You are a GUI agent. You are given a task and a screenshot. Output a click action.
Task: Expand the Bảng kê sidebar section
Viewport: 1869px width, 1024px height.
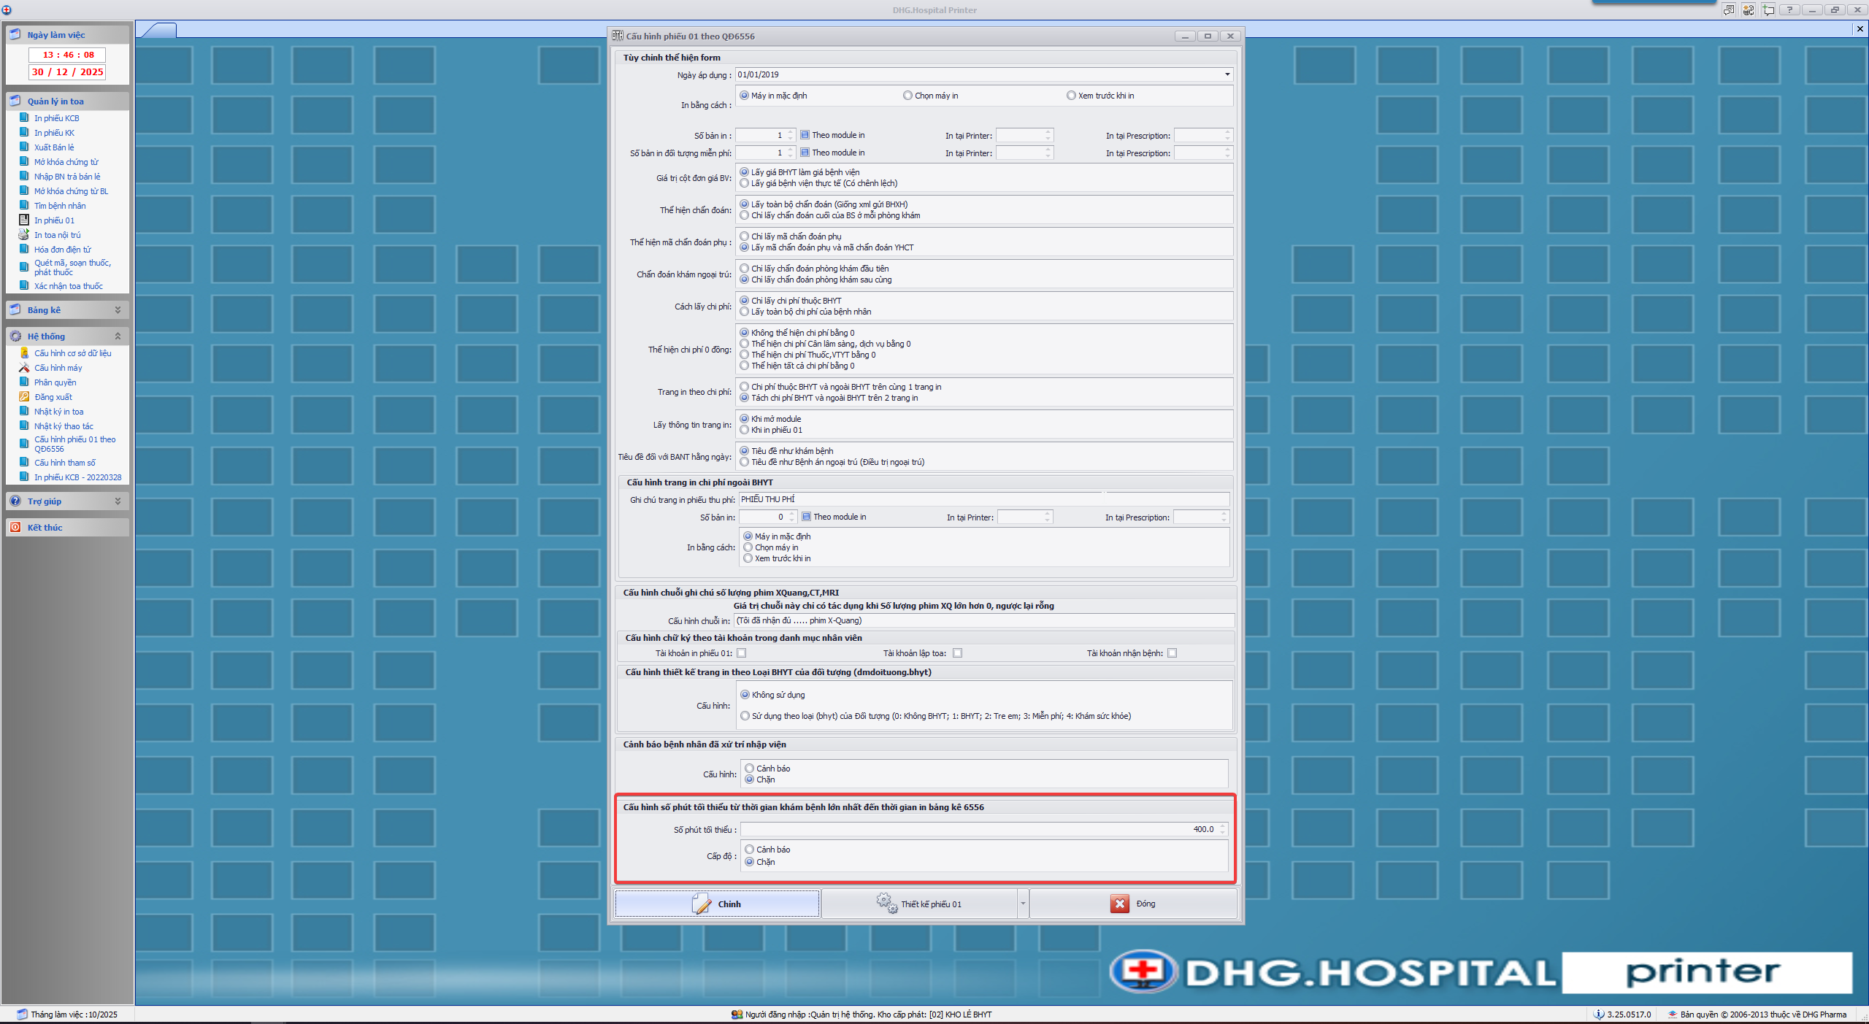(x=118, y=310)
